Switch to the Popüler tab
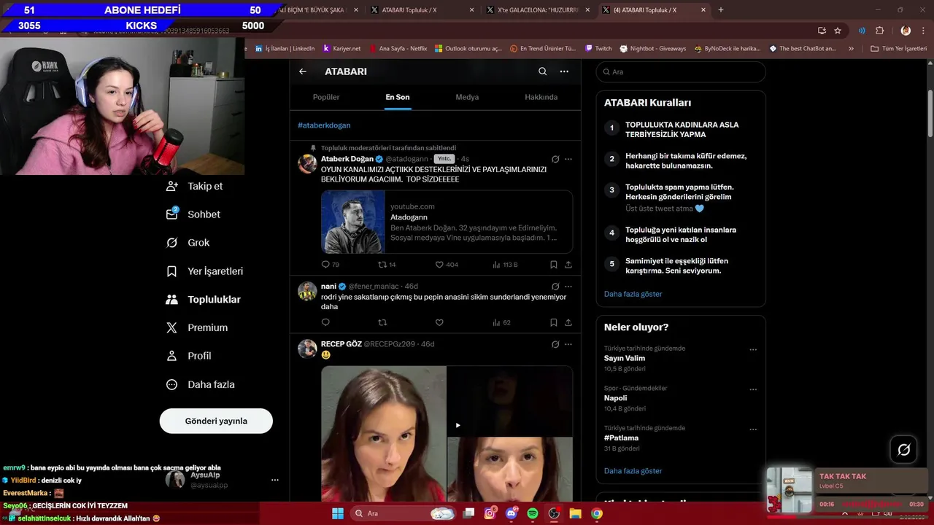This screenshot has height=525, width=934. tap(326, 97)
